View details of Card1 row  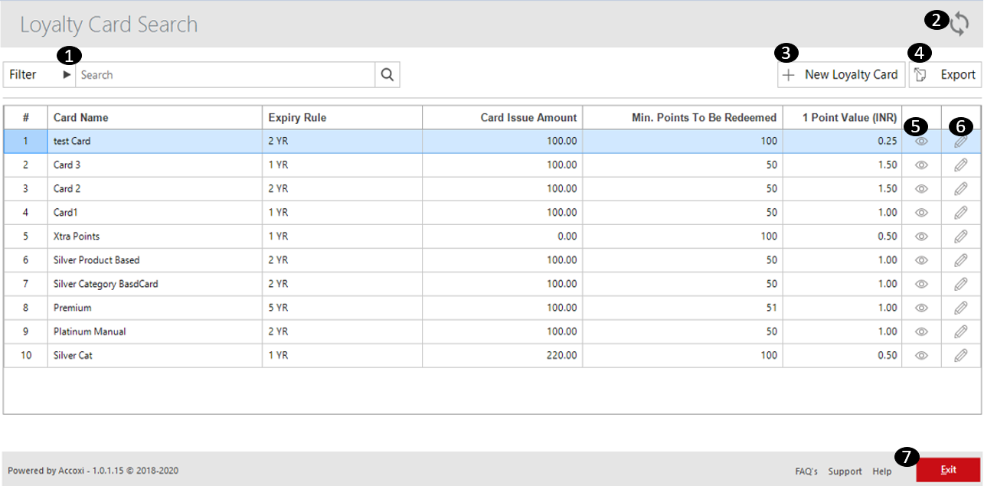(922, 213)
